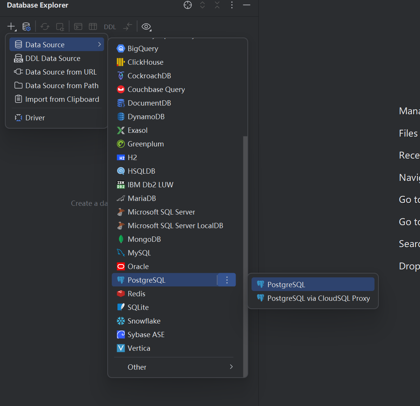Open the Database Explorer options kebab menu
This screenshot has width=420, height=406.
point(232,5)
